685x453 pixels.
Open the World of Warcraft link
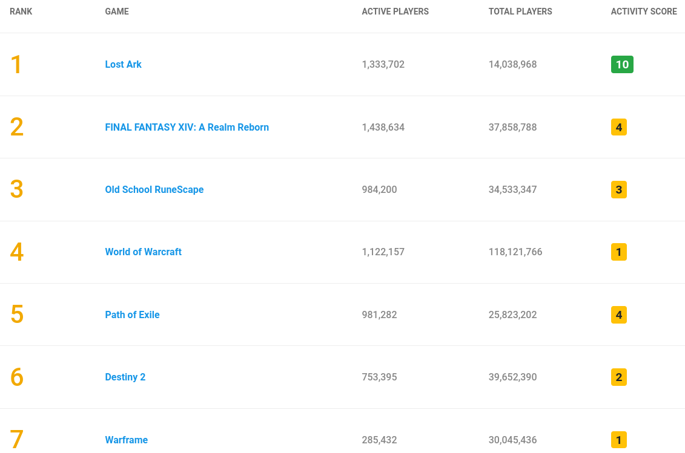pyautogui.click(x=144, y=252)
